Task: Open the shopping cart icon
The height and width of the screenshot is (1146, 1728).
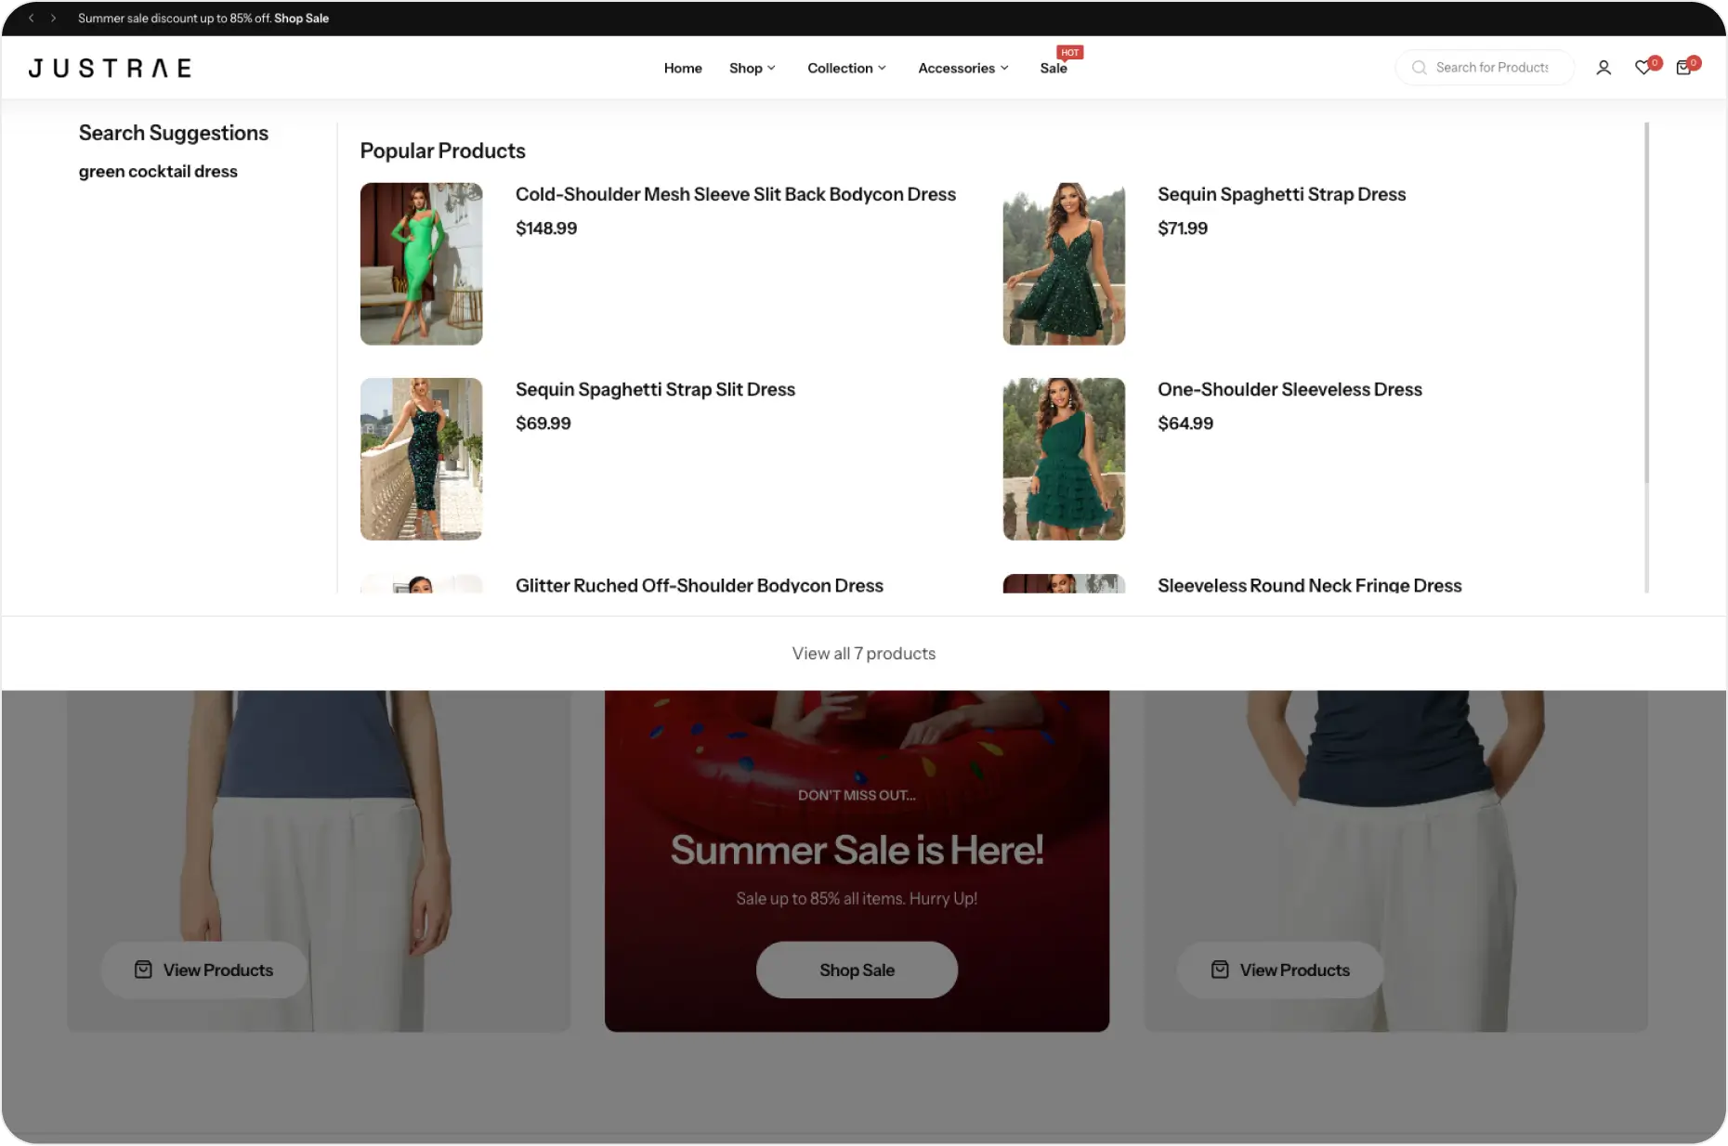Action: click(x=1682, y=68)
